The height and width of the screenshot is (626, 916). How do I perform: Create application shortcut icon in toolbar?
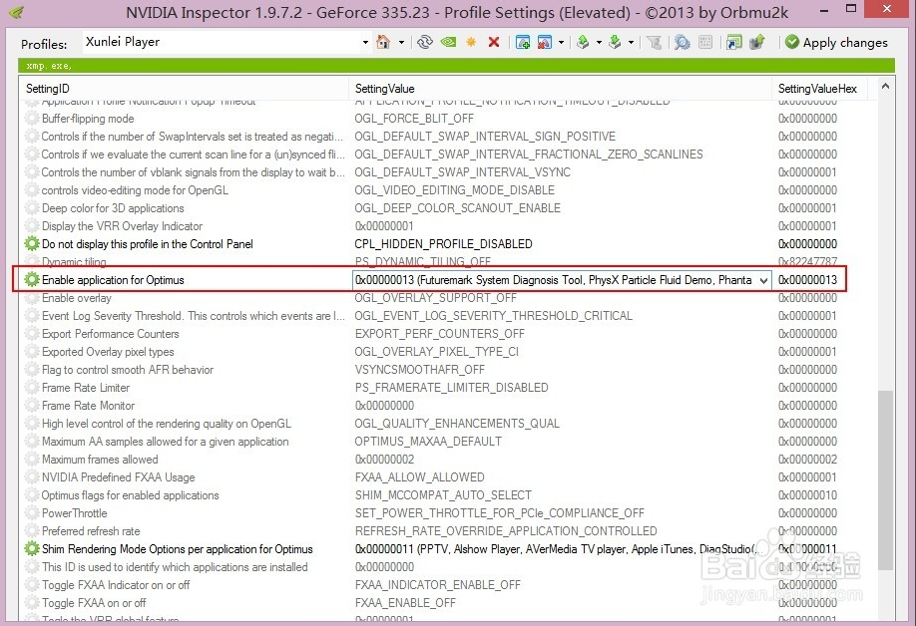(733, 42)
